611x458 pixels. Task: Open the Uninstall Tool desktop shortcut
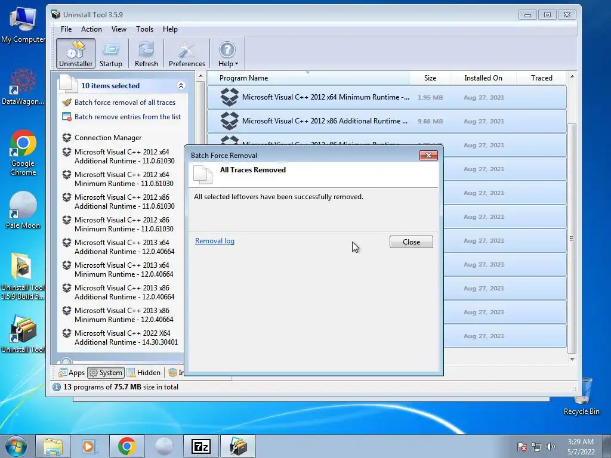tap(23, 334)
